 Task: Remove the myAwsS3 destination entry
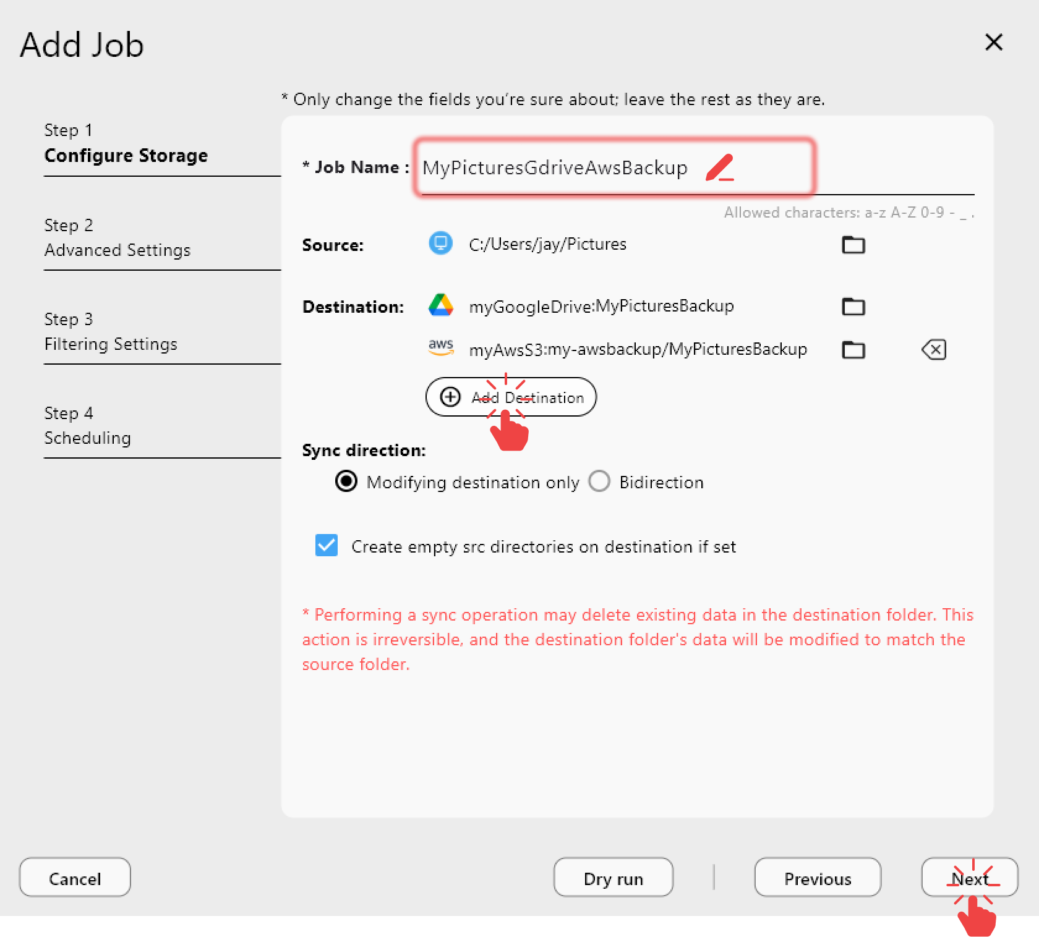(x=934, y=349)
